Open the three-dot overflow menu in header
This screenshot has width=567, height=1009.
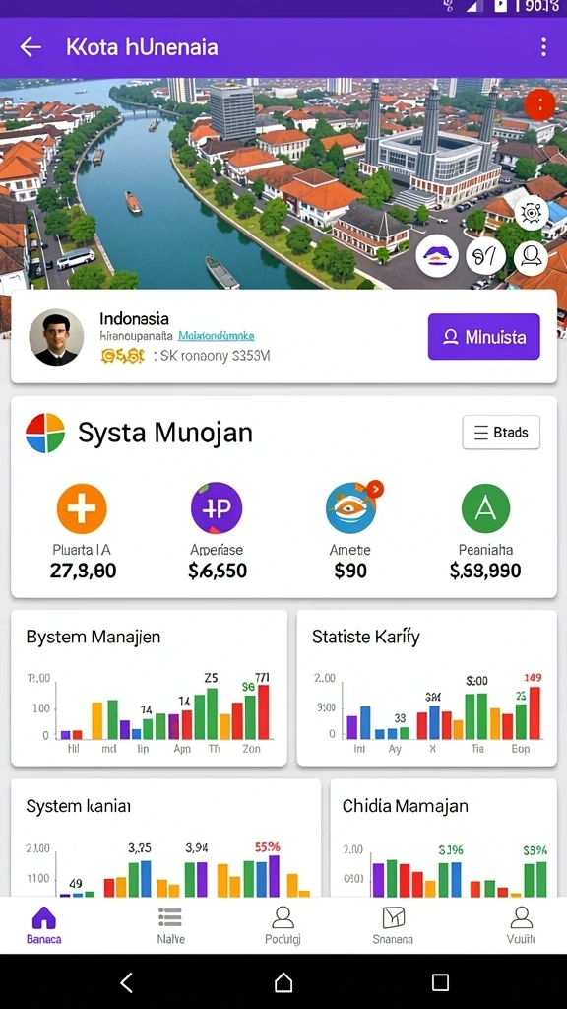543,47
